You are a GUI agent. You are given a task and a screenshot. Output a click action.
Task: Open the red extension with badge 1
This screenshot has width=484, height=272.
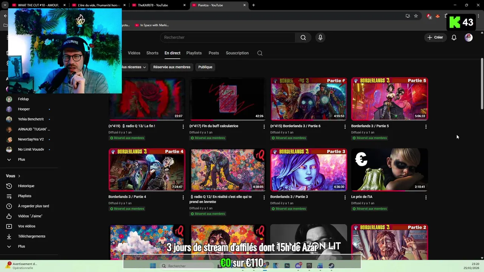(429, 16)
